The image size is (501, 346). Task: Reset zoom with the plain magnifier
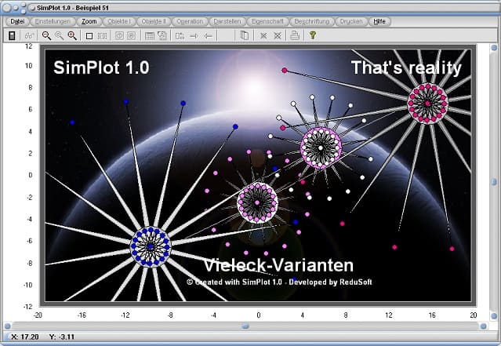[x=60, y=35]
